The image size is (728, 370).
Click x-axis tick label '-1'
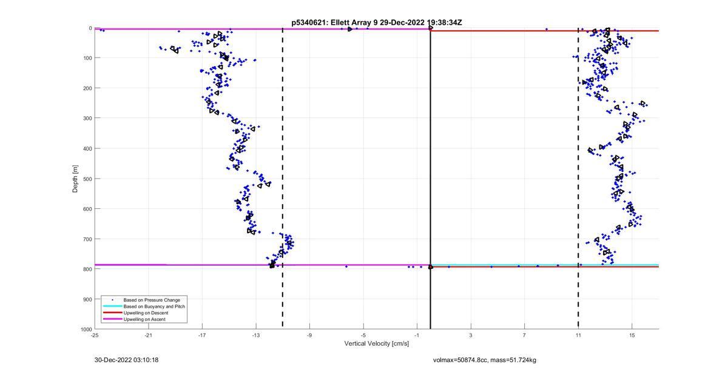click(417, 335)
